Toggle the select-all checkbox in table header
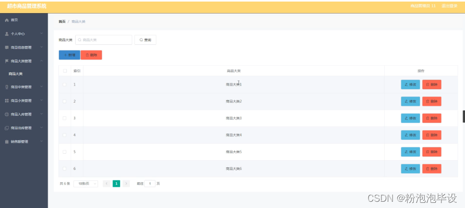 pyautogui.click(x=65, y=71)
